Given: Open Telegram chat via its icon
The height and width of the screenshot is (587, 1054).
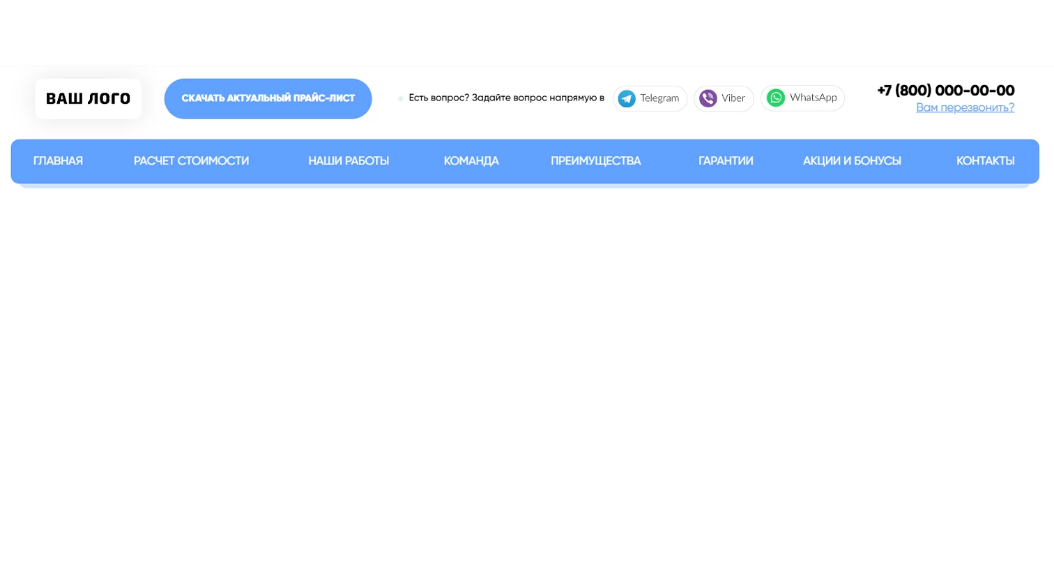Looking at the screenshot, I should tap(627, 98).
